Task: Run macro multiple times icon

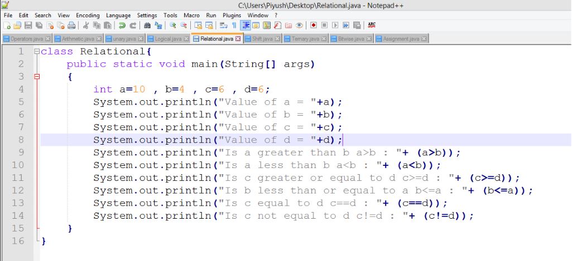Action: [x=346, y=26]
